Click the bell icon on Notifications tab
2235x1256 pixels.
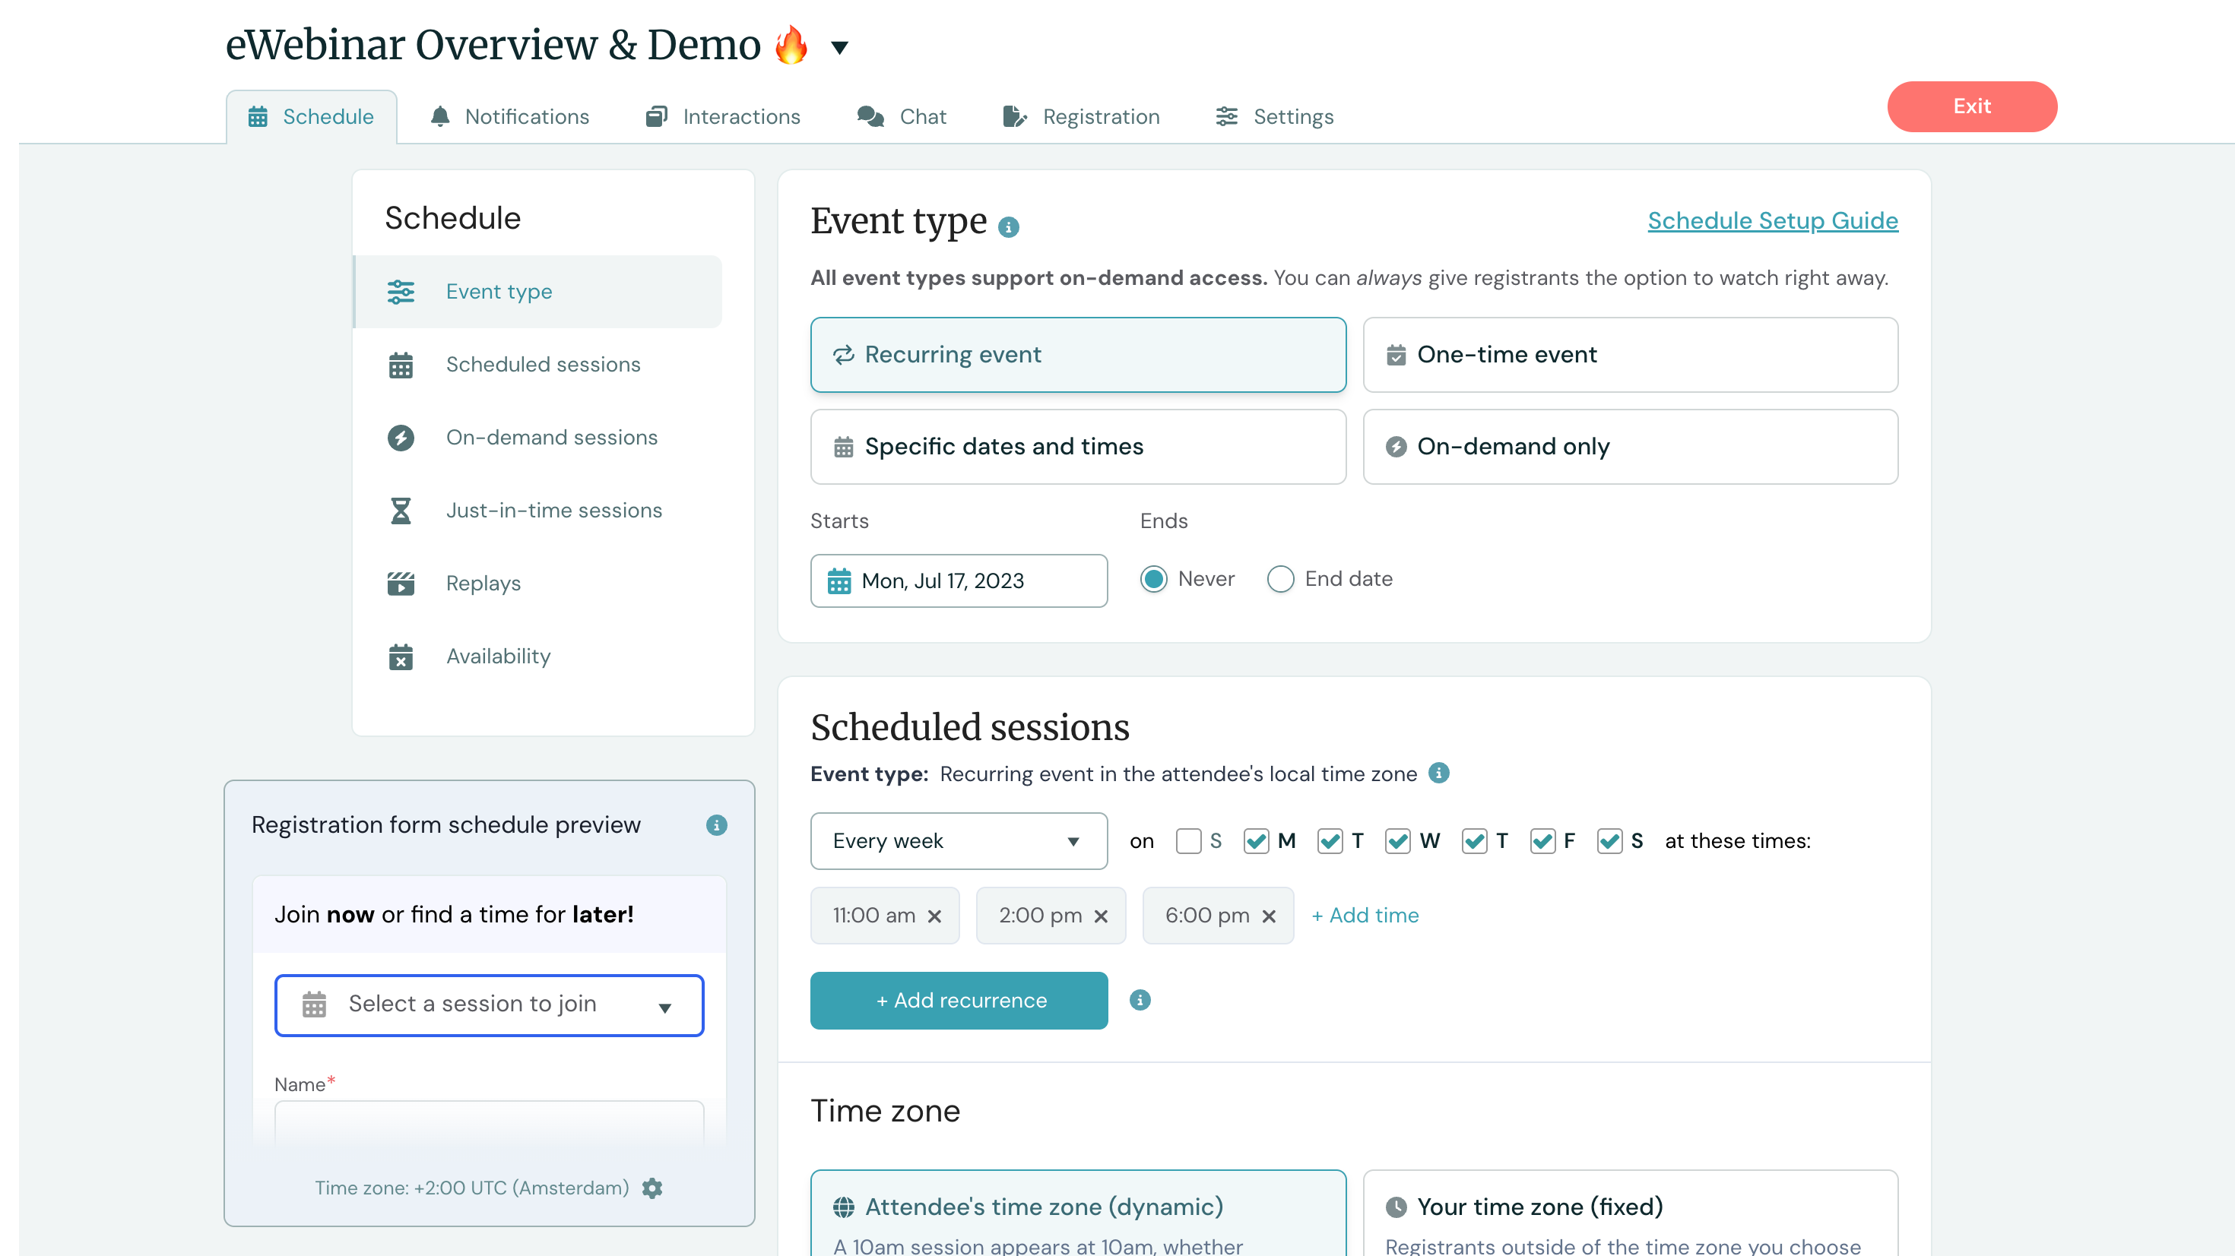point(440,116)
